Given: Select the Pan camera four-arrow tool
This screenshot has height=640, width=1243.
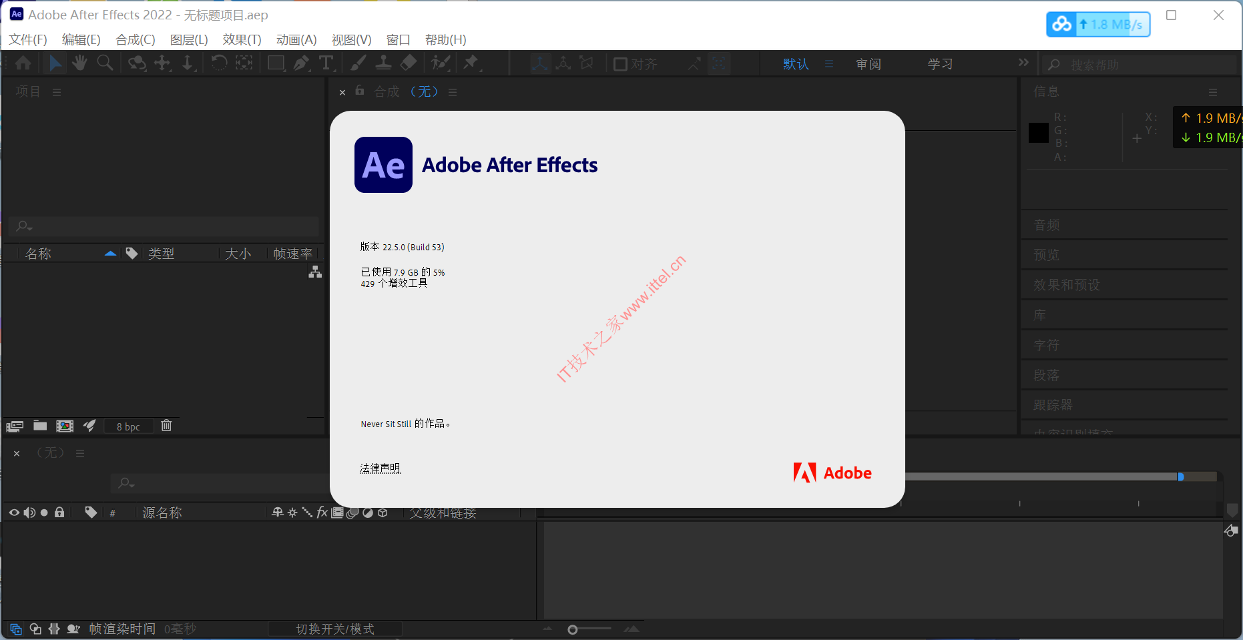Looking at the screenshot, I should pyautogui.click(x=162, y=63).
